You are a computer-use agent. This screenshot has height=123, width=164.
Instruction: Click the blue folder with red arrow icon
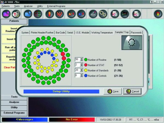tap(81, 14)
